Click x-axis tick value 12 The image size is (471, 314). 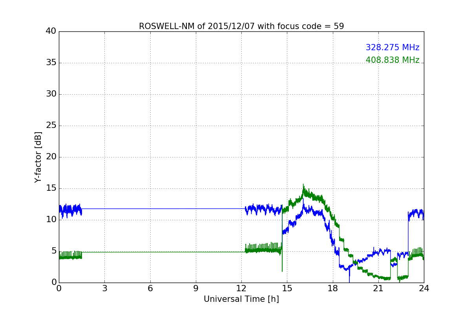[x=241, y=288]
